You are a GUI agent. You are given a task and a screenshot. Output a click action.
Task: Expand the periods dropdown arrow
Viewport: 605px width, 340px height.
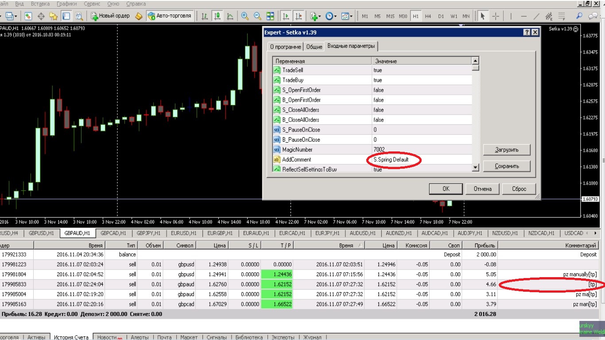point(336,16)
